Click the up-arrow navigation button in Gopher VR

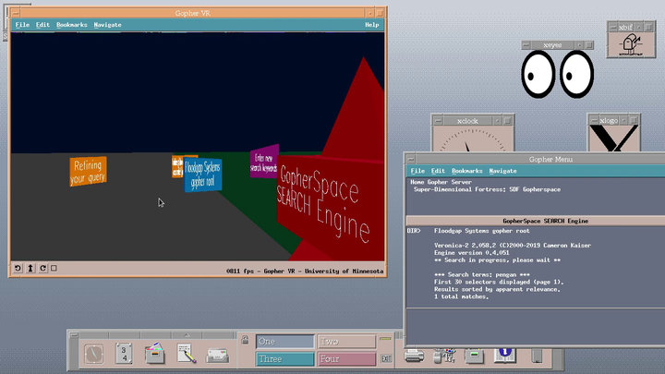[x=30, y=269]
